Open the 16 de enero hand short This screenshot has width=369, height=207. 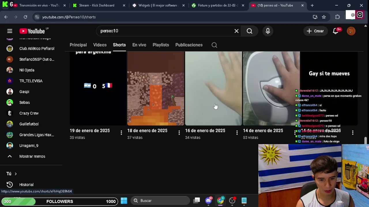(213, 89)
